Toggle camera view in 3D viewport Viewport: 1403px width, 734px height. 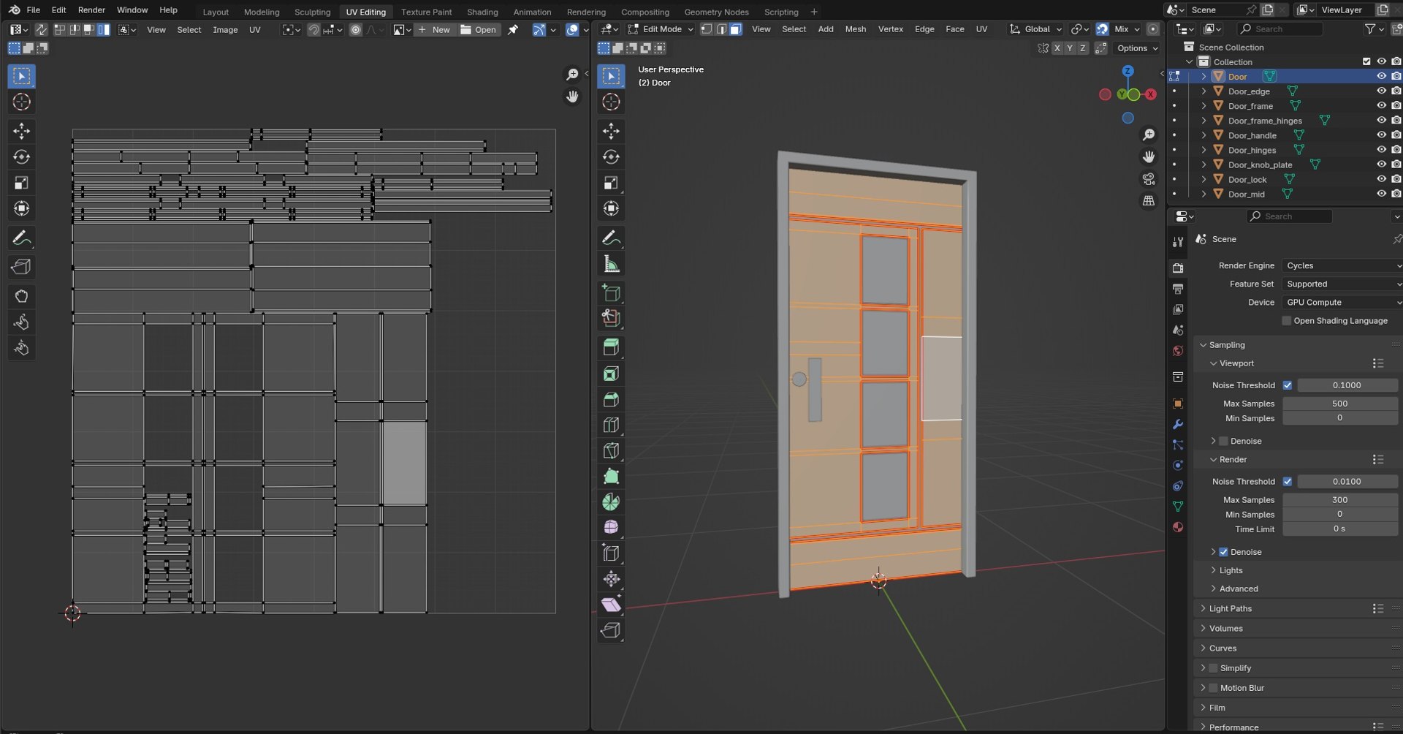pyautogui.click(x=1149, y=179)
